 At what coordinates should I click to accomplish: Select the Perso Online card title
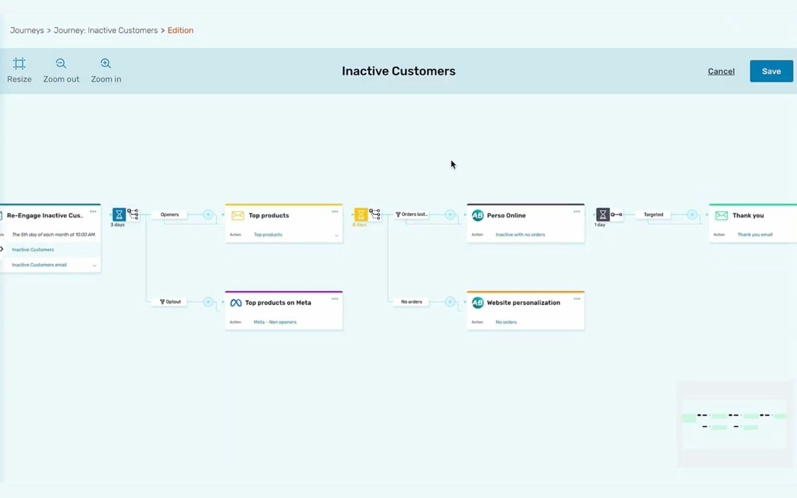coord(506,216)
